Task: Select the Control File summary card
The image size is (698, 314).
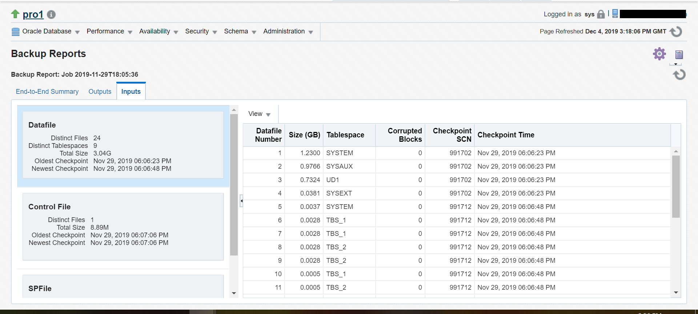Action: (123, 226)
